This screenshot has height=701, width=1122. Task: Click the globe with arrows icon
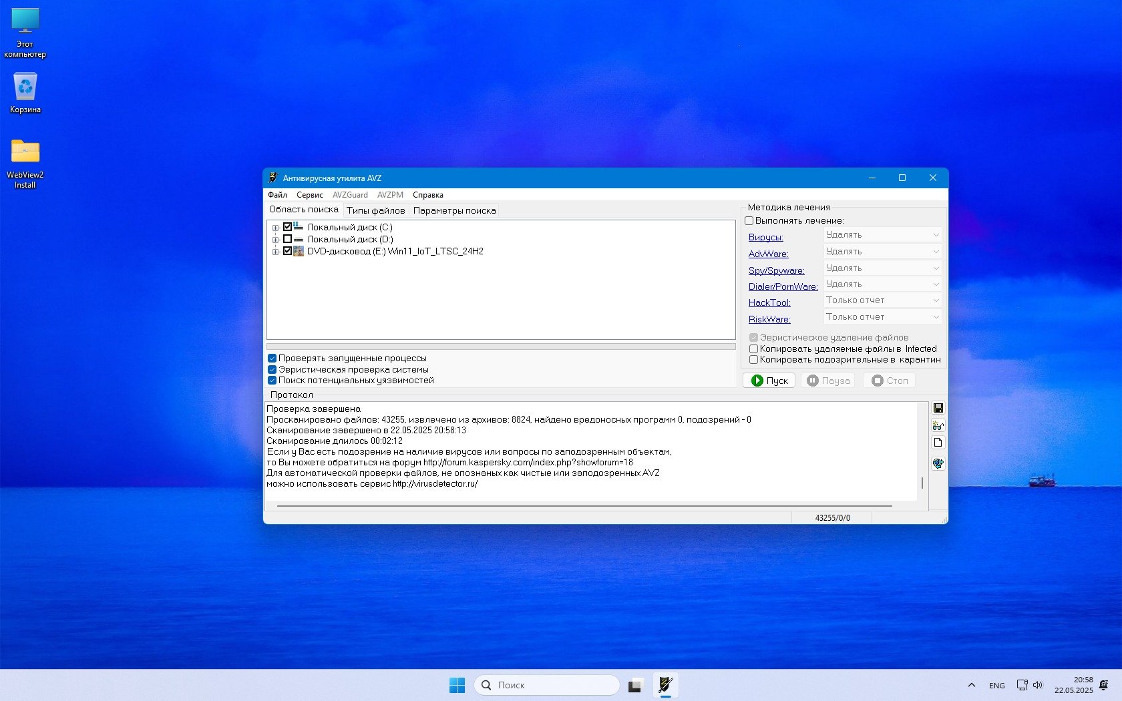click(938, 463)
